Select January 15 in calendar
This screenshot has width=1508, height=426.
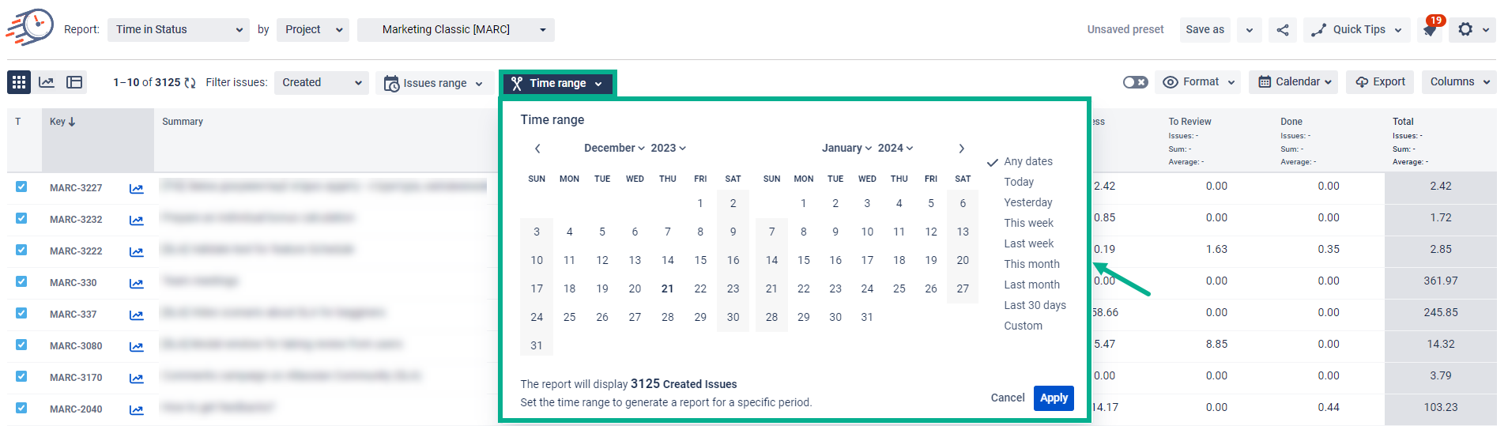(803, 261)
